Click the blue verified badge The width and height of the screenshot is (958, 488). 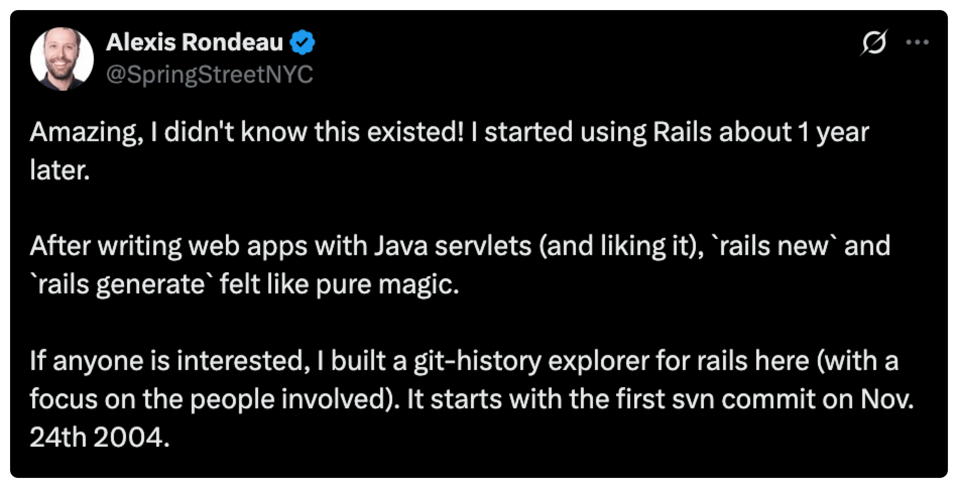(x=302, y=42)
